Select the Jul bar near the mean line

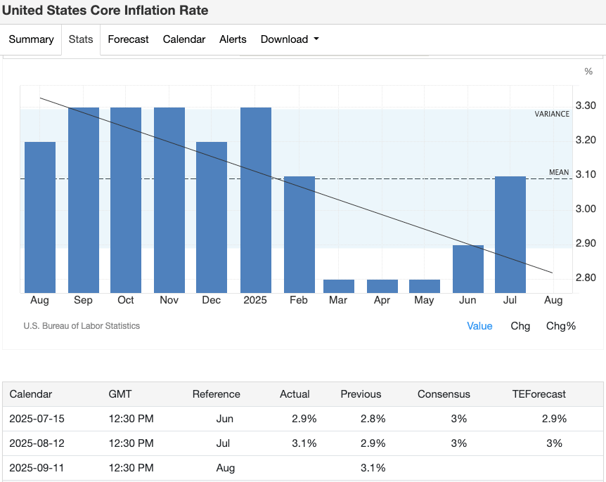pos(510,232)
